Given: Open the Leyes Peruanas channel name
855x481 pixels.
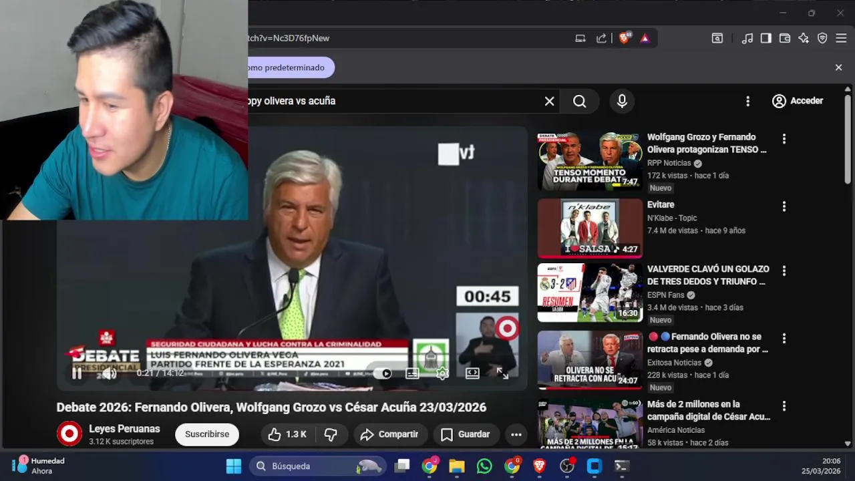Looking at the screenshot, I should [124, 429].
